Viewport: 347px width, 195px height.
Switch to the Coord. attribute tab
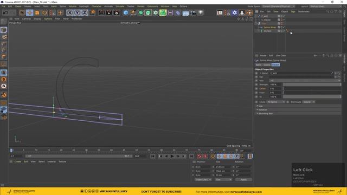[x=267, y=65]
